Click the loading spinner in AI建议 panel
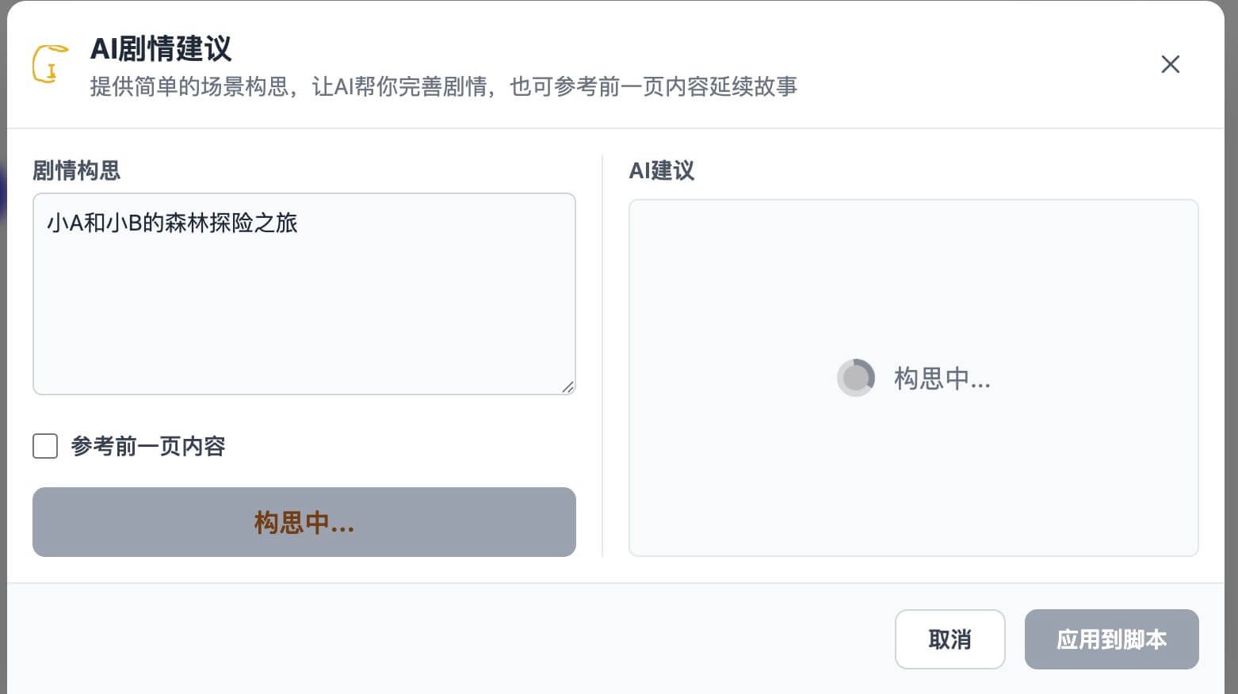Image resolution: width=1238 pixels, height=694 pixels. [855, 378]
